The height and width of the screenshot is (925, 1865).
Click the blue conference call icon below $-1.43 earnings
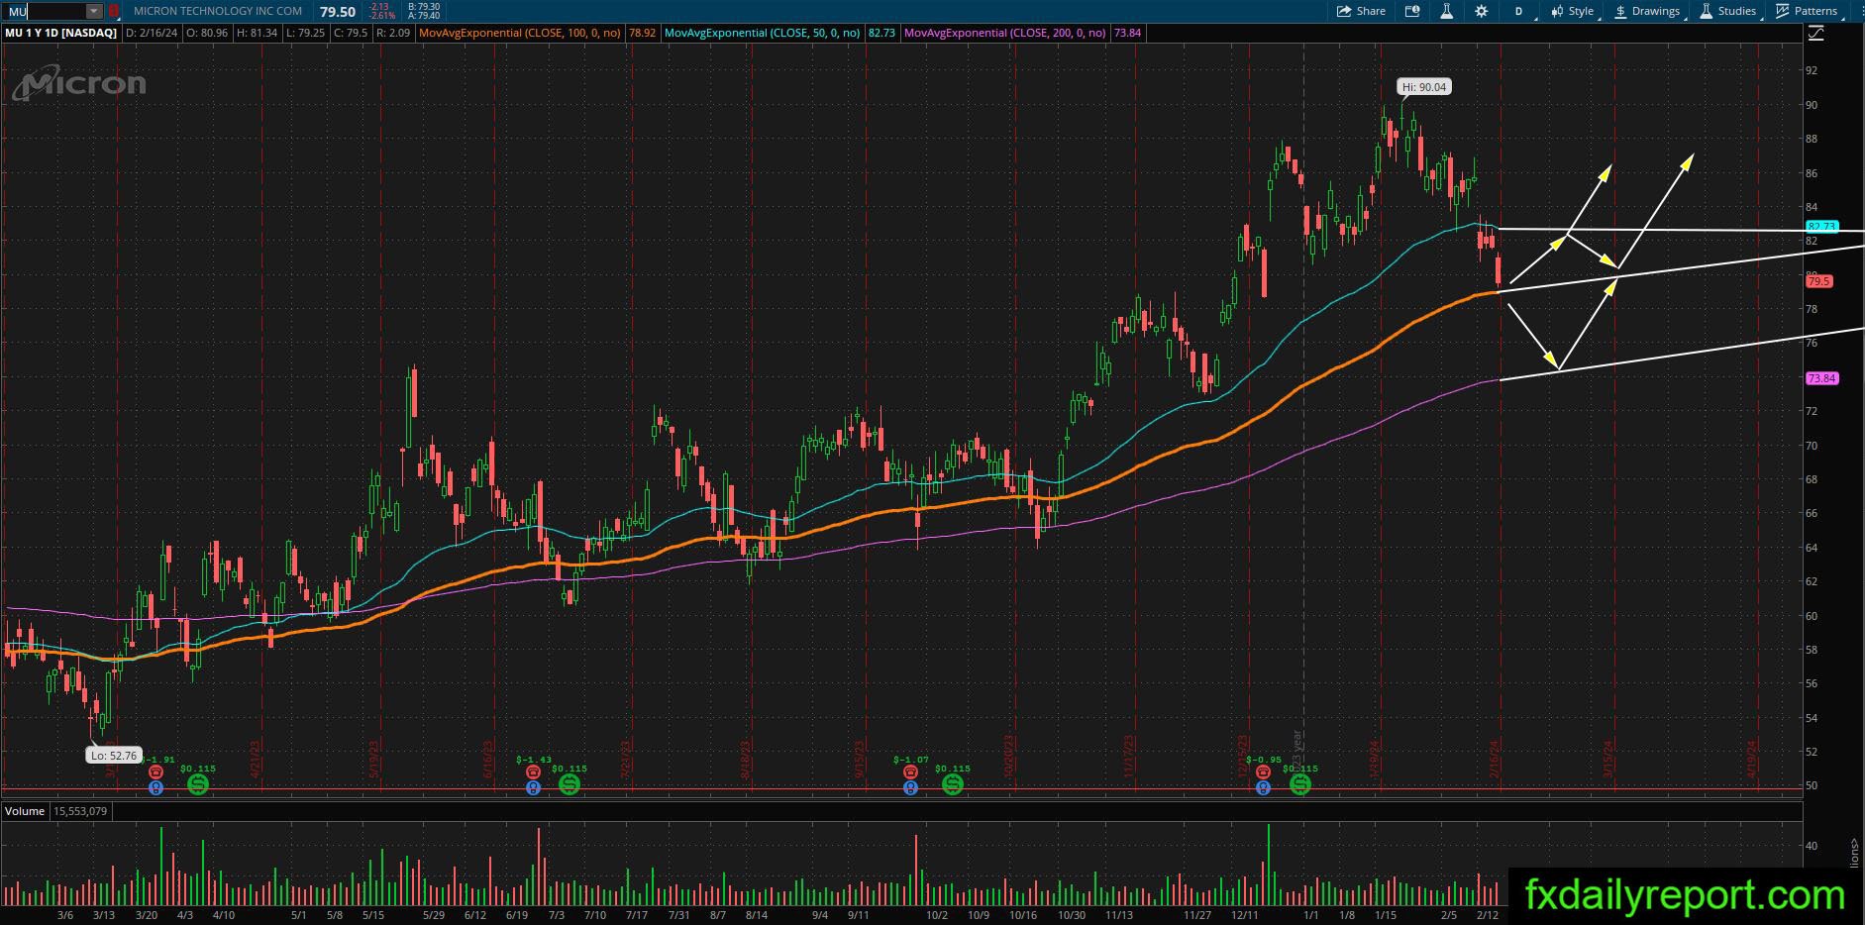533,787
